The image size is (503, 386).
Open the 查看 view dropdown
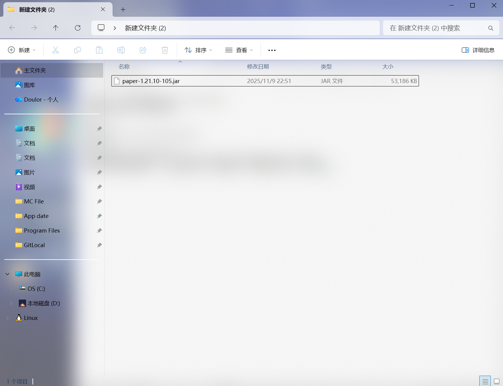(239, 50)
